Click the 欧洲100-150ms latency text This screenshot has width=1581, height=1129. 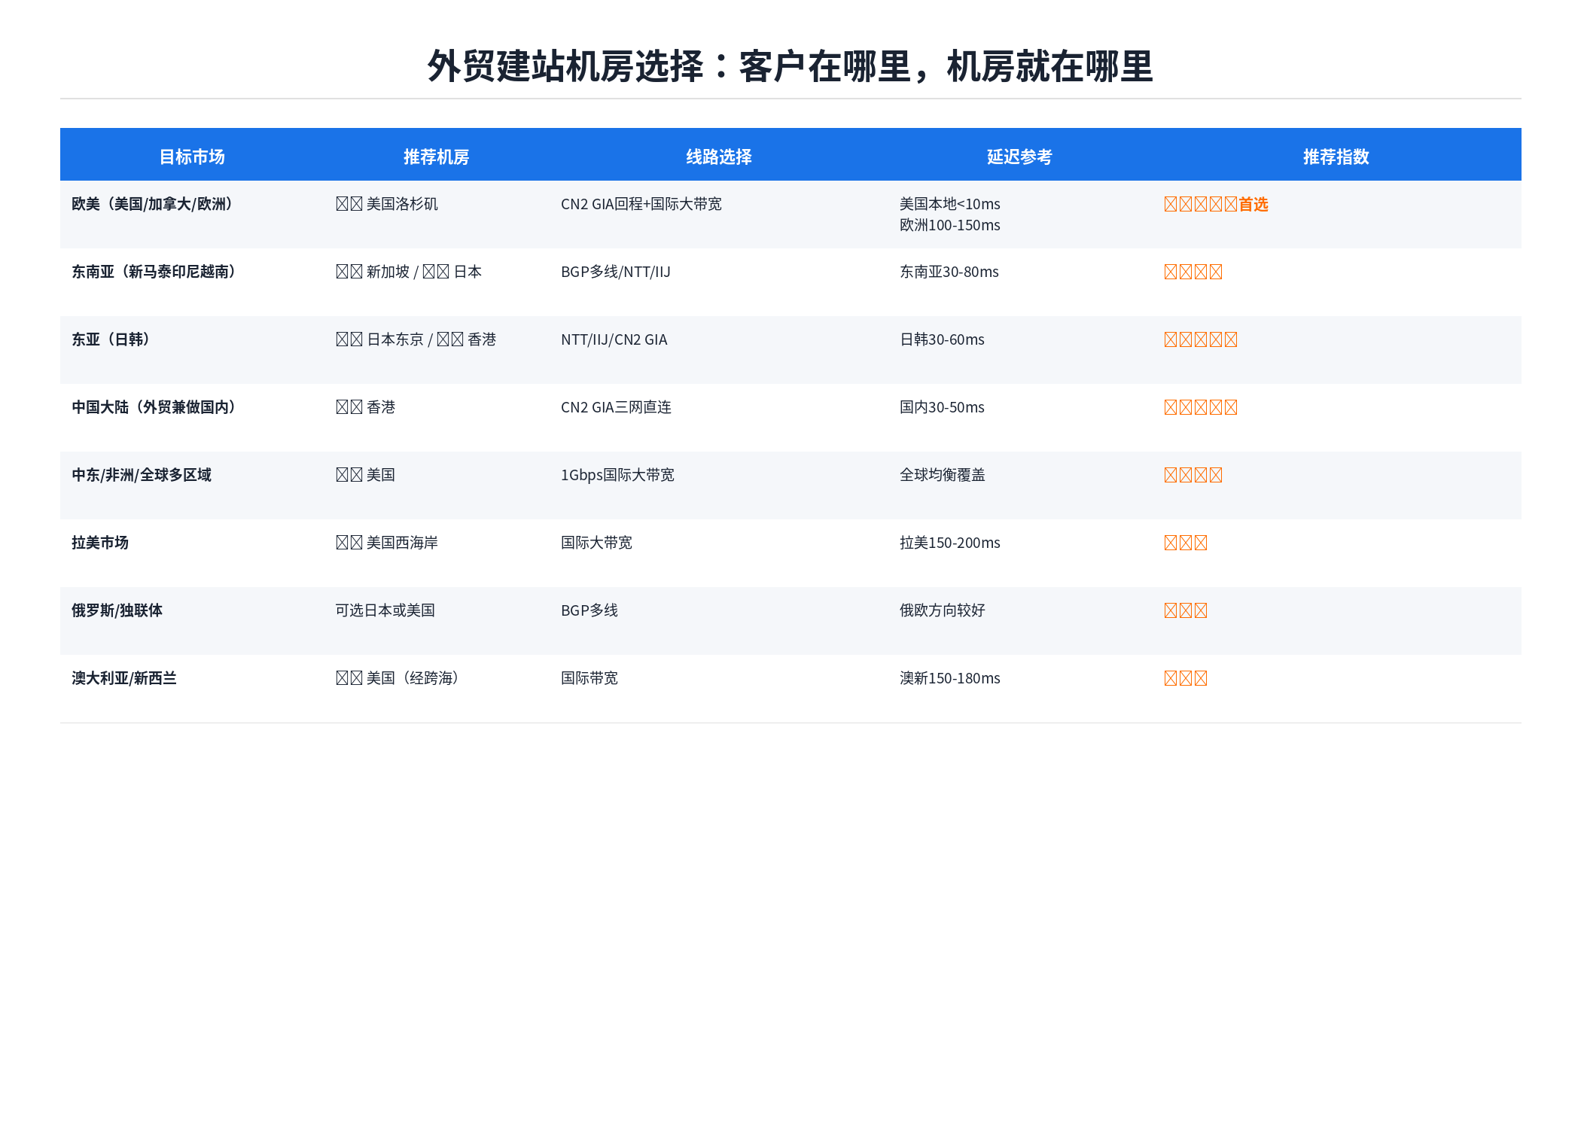(x=950, y=225)
